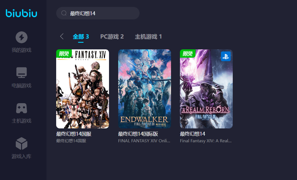Switch to the 全部 3 tab

tap(81, 37)
